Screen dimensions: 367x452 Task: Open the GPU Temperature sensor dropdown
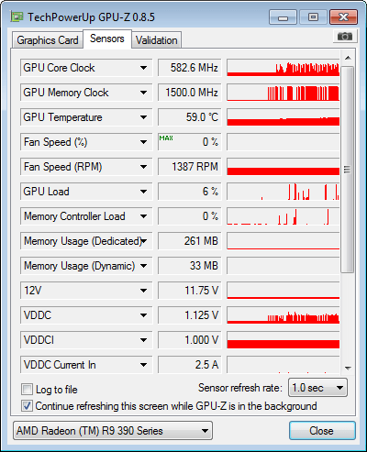(143, 117)
